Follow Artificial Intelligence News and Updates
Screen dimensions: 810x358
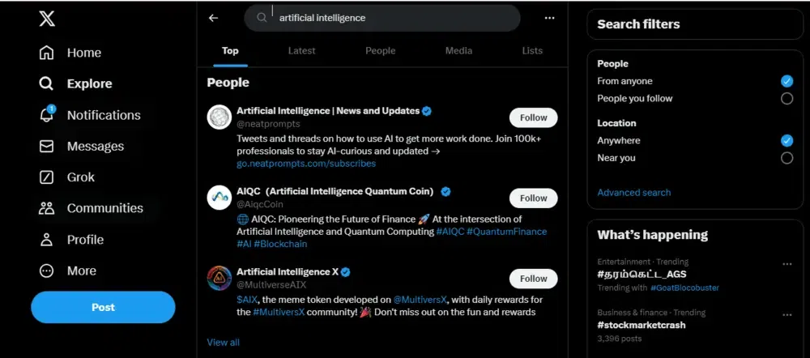(533, 117)
